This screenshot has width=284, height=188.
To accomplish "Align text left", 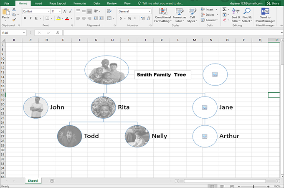I will point(78,18).
